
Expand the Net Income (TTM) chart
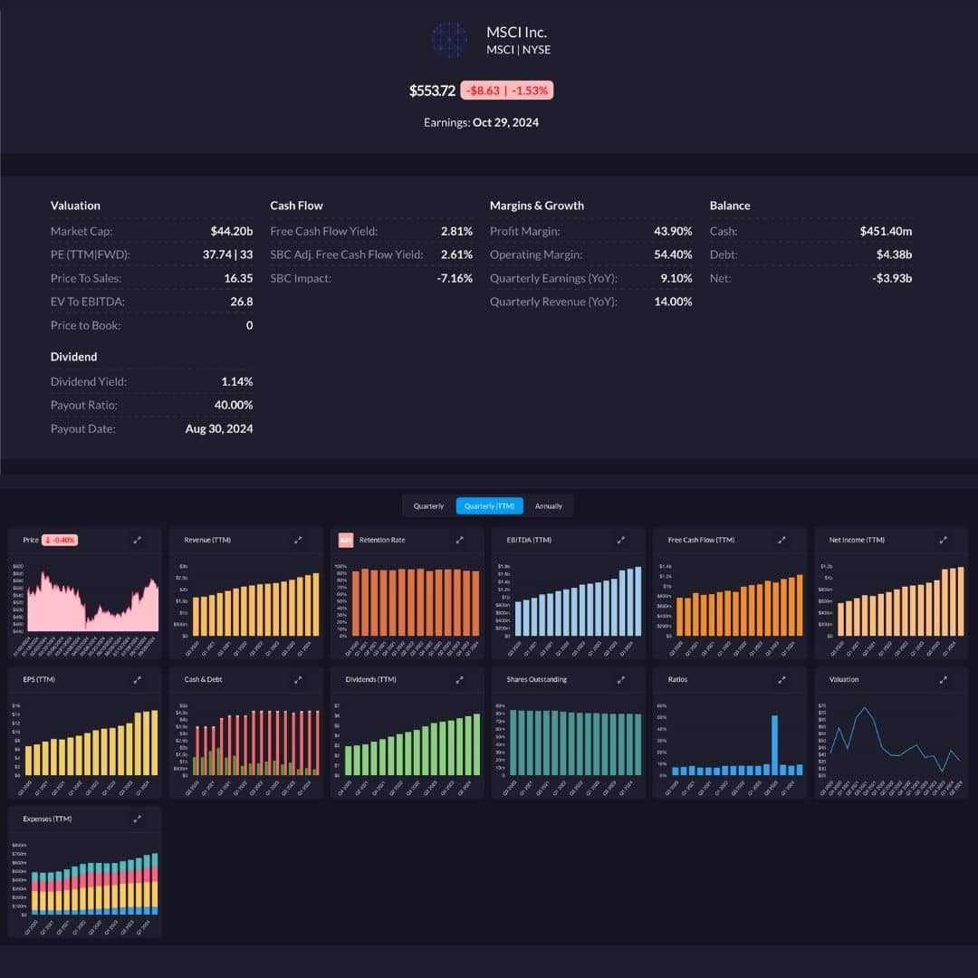(x=943, y=540)
